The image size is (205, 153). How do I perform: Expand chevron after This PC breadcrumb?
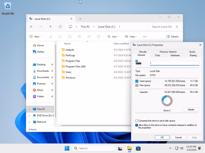pyautogui.click(x=94, y=27)
